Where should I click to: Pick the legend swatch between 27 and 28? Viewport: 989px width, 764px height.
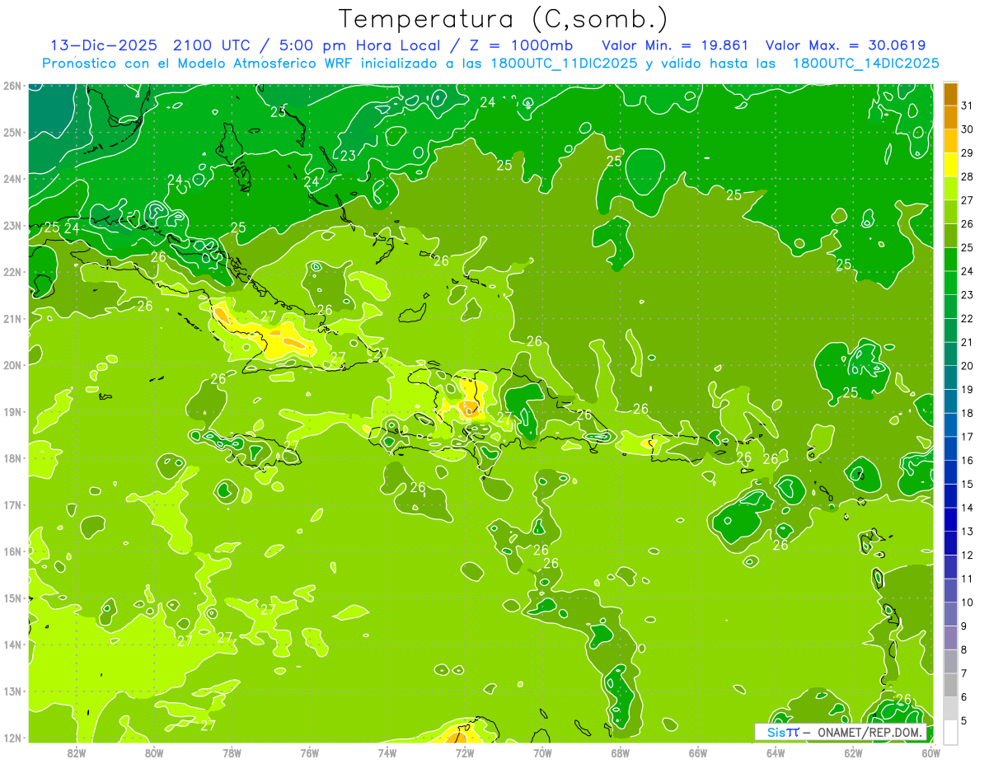[950, 187]
